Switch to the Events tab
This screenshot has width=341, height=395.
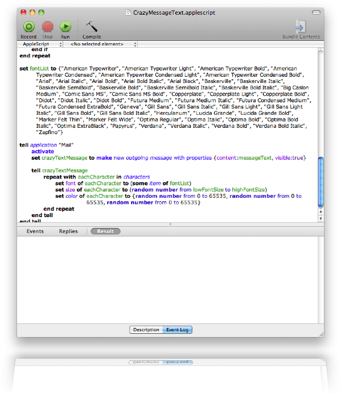[35, 231]
